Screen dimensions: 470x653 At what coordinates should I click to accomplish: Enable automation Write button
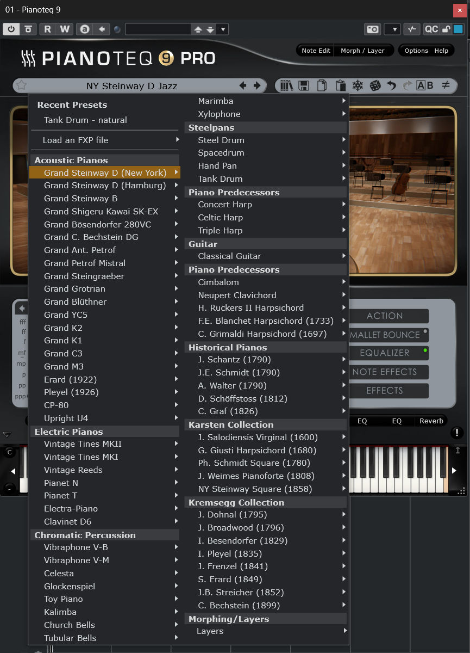(64, 29)
